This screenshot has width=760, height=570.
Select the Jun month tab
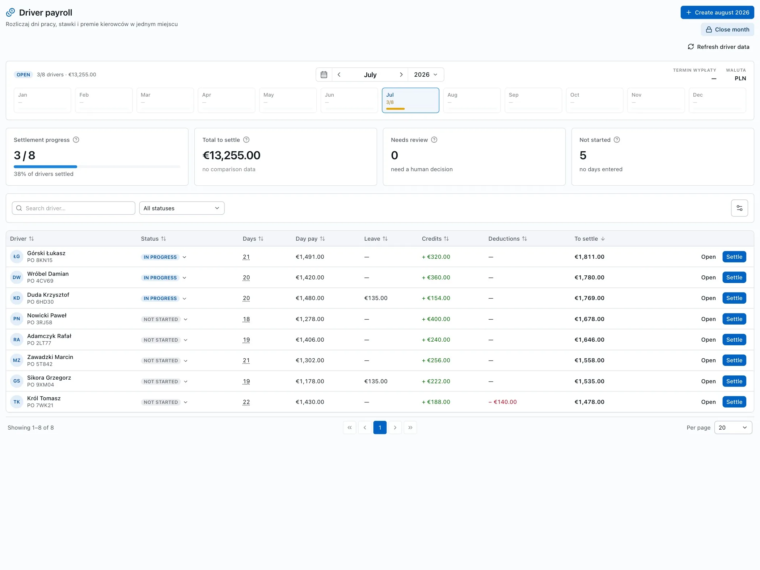(x=349, y=100)
